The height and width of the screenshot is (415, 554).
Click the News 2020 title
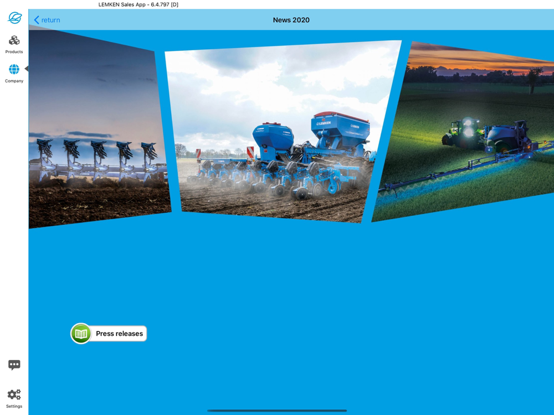pyautogui.click(x=291, y=20)
